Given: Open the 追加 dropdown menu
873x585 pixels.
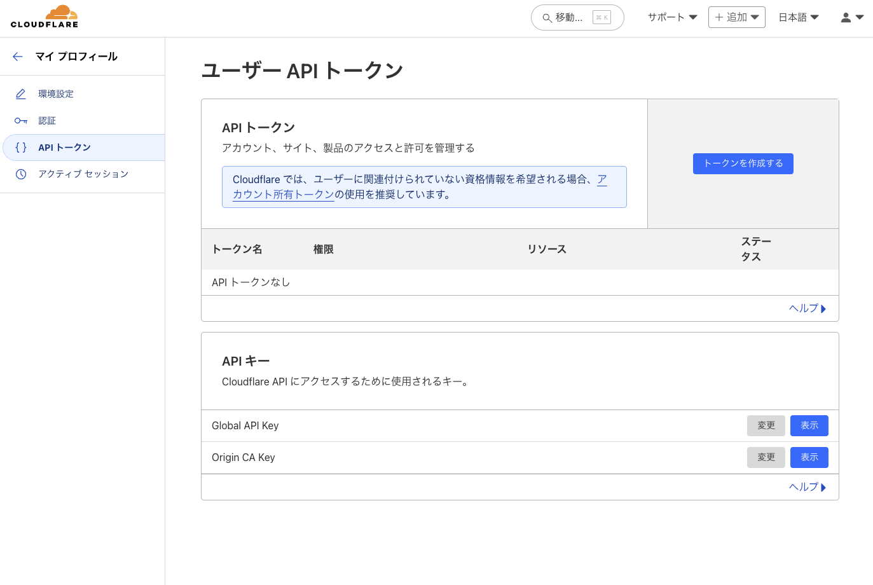Looking at the screenshot, I should pyautogui.click(x=736, y=17).
